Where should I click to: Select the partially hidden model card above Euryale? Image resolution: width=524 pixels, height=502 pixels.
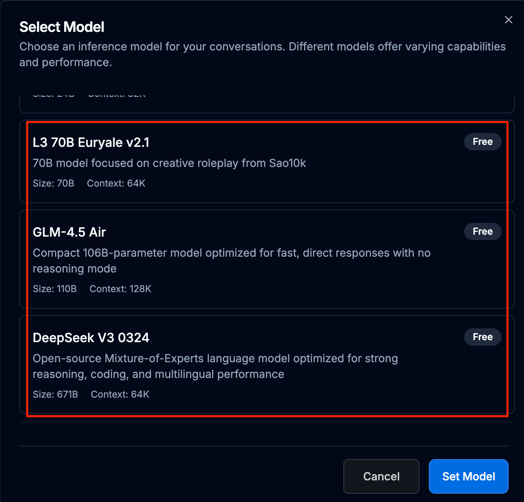point(267,104)
